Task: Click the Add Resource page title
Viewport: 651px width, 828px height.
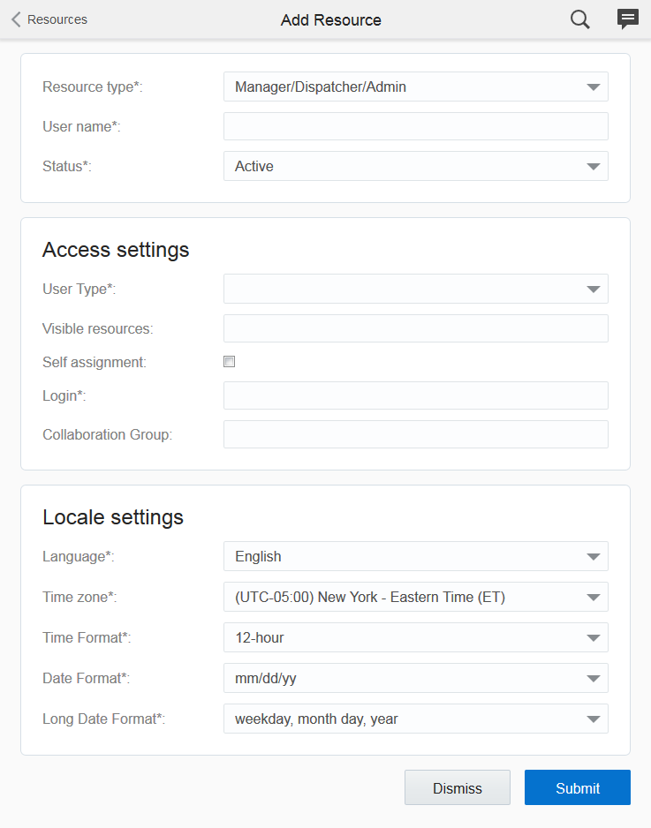Action: point(331,20)
